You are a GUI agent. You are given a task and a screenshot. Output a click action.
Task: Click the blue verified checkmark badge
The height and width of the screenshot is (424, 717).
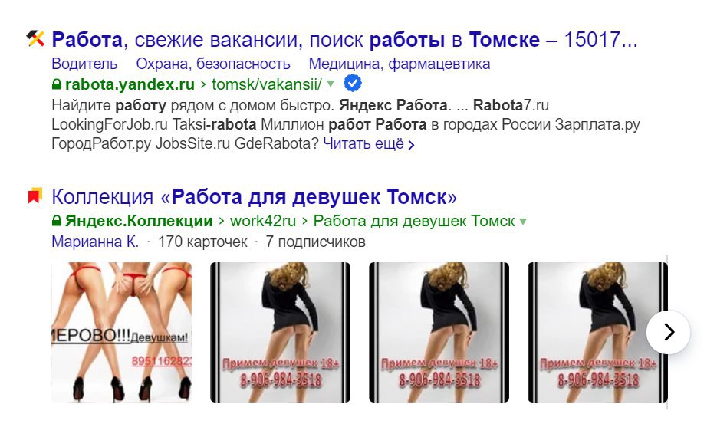pos(352,84)
